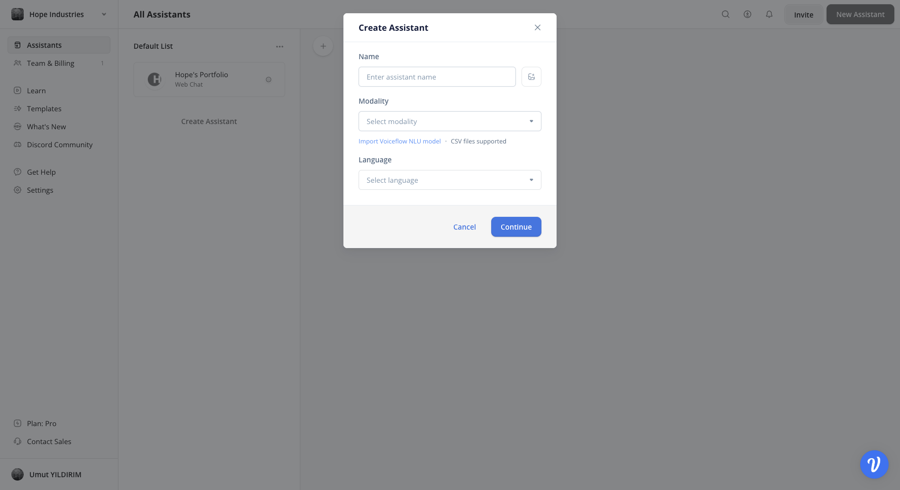Click the notification bell icon
The width and height of the screenshot is (900, 490).
pyautogui.click(x=769, y=14)
